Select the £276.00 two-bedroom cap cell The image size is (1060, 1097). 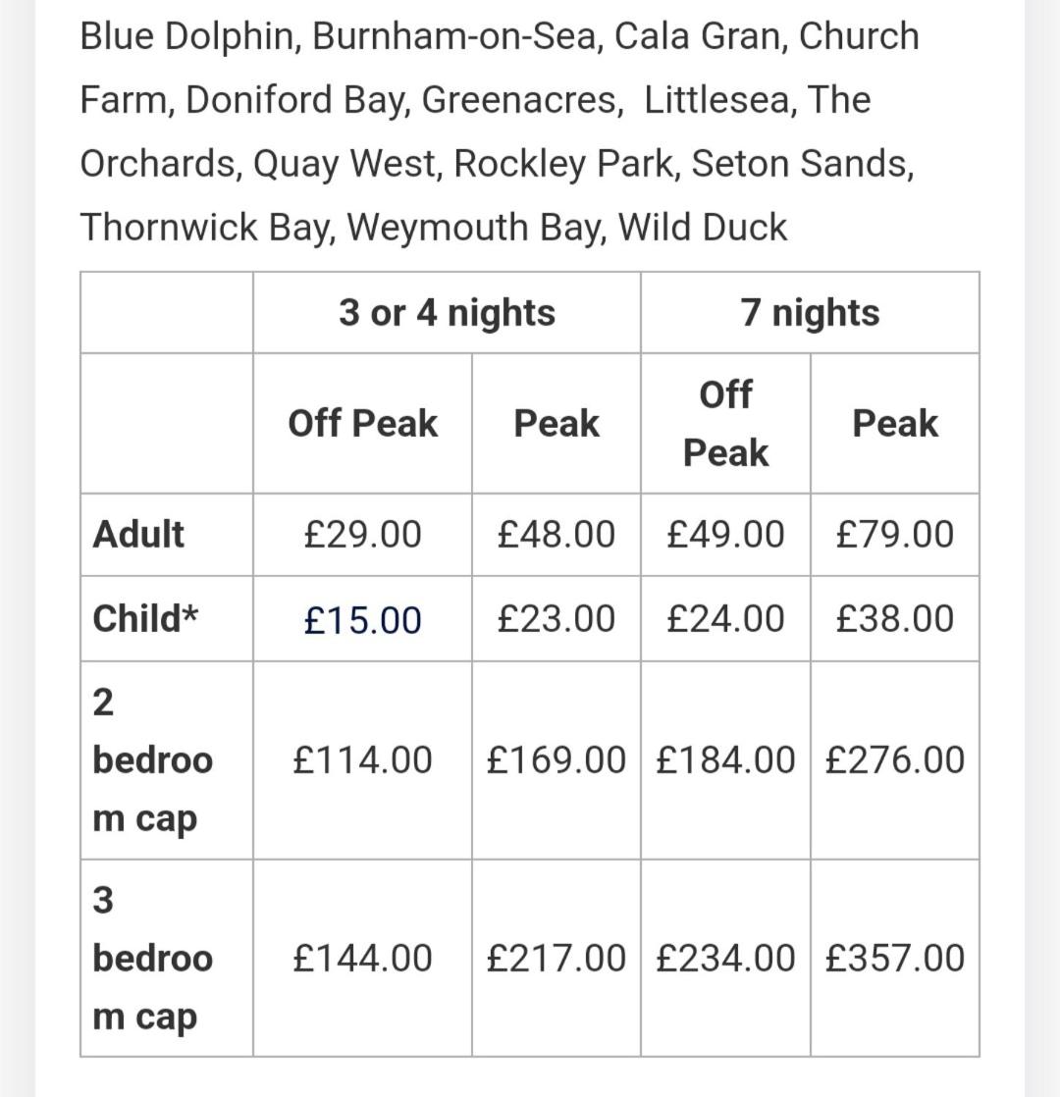895,759
